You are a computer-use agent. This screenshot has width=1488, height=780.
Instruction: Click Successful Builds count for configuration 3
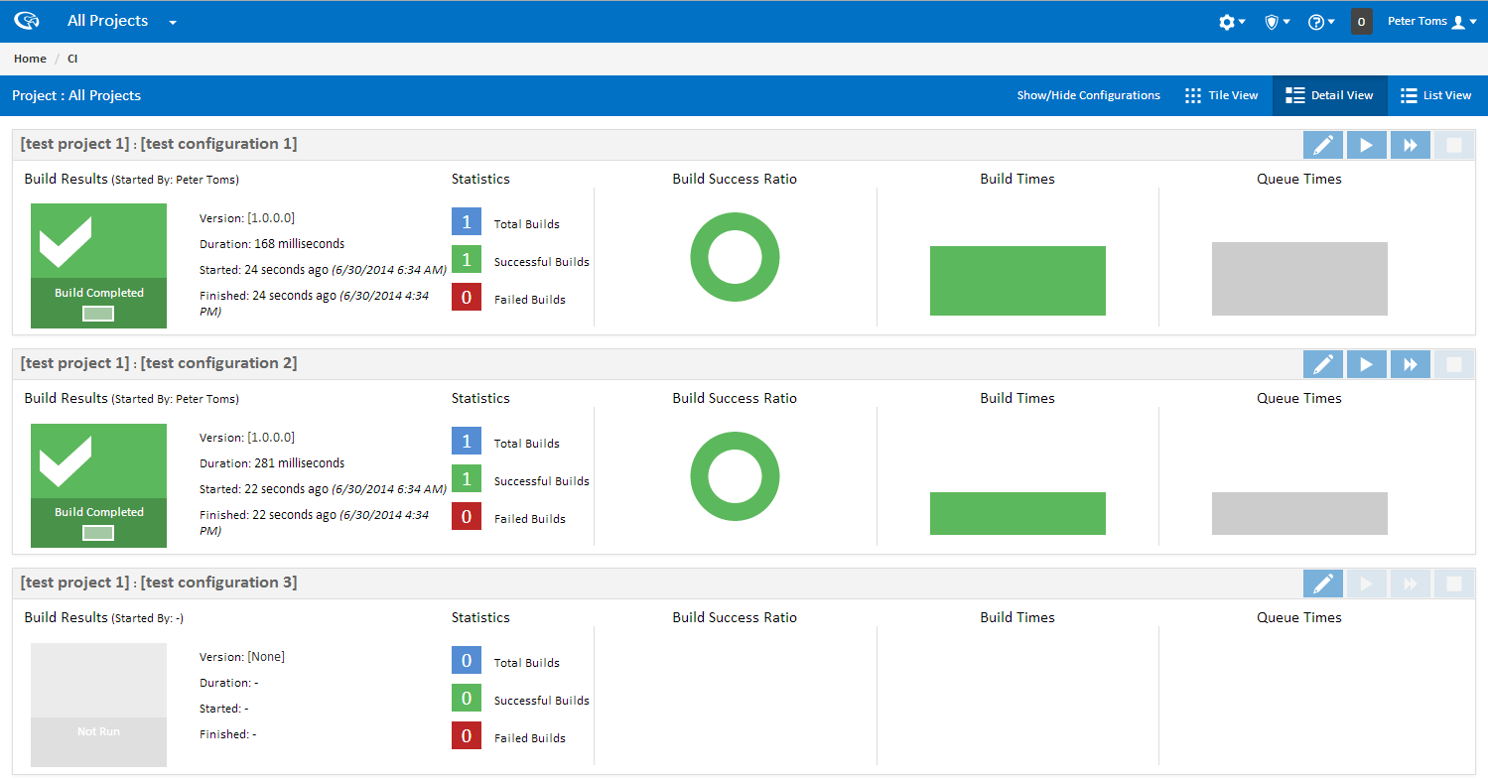click(467, 698)
